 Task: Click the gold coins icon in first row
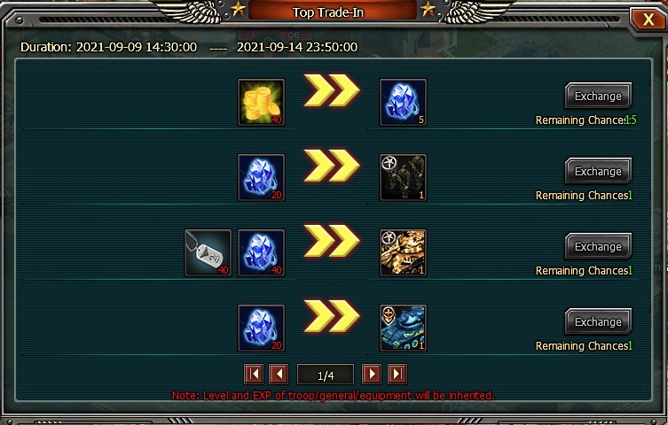click(261, 103)
